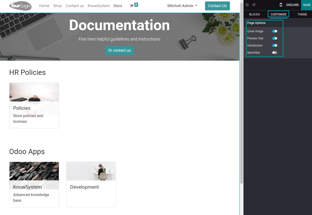Click the undo arrow icon
Viewport: 312px width, 215px height.
pyautogui.click(x=247, y=5)
